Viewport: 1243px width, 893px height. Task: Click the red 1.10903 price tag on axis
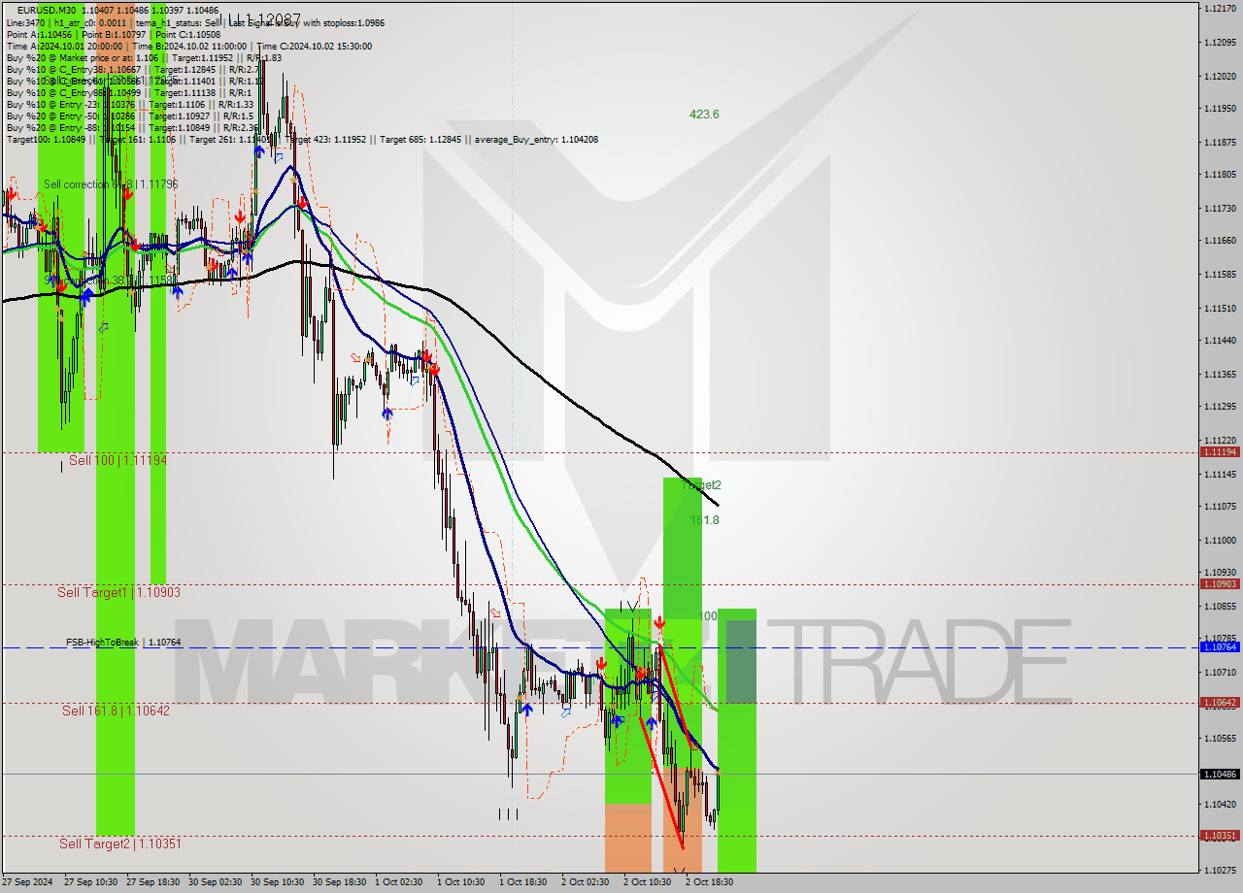(1219, 583)
